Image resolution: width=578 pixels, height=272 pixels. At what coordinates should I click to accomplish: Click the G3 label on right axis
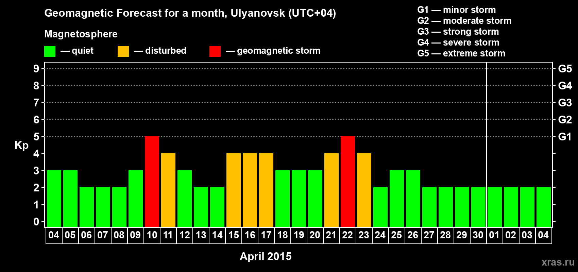pyautogui.click(x=565, y=103)
